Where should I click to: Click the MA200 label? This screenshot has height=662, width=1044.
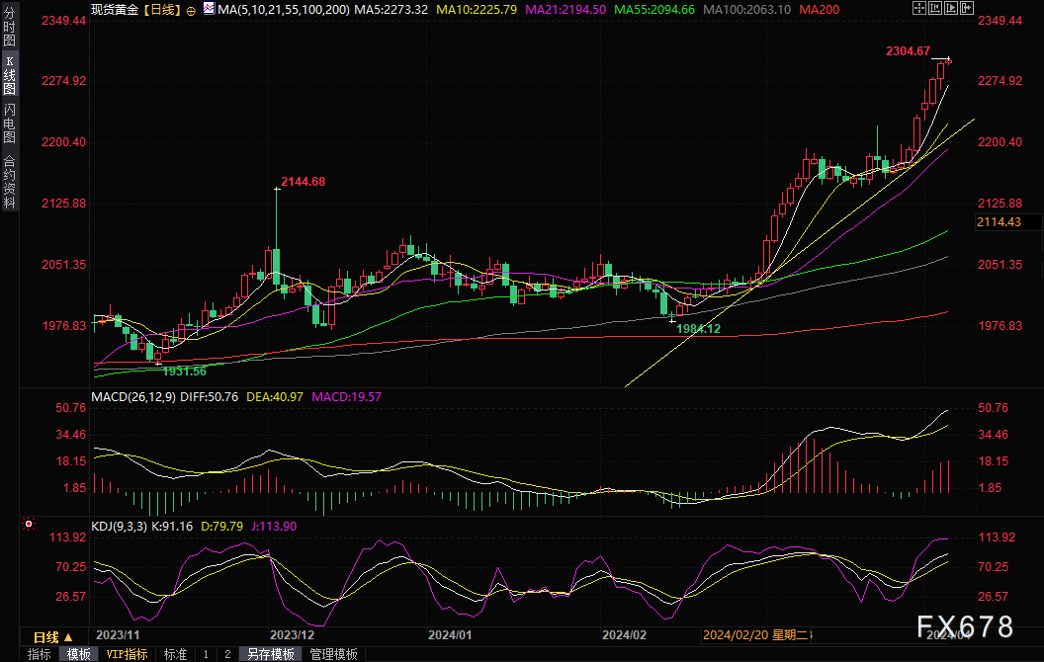coord(820,9)
